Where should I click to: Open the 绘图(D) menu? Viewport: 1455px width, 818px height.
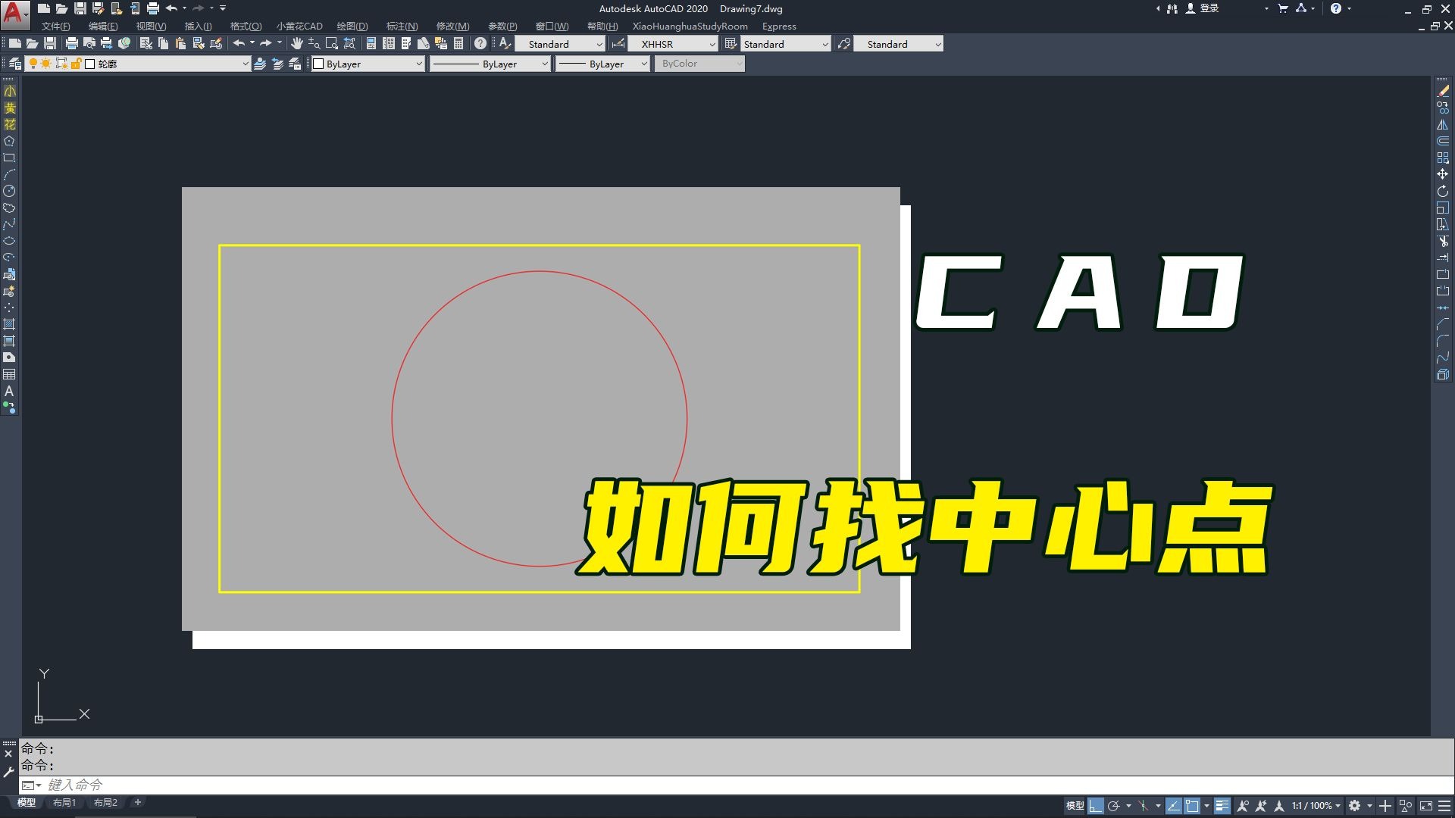352,27
